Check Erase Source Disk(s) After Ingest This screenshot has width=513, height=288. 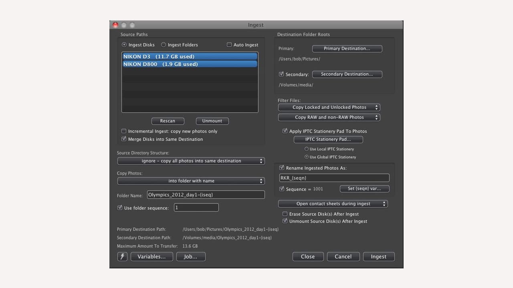(x=285, y=214)
